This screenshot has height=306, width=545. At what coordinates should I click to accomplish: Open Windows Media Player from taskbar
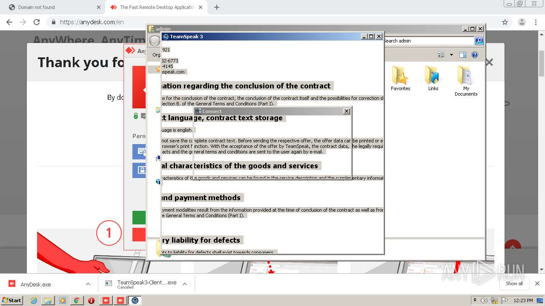point(63,300)
